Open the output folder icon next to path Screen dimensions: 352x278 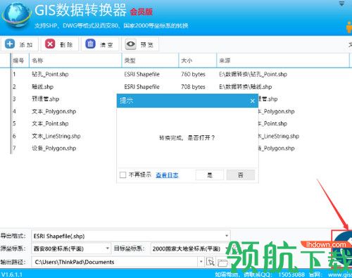click(x=222, y=263)
